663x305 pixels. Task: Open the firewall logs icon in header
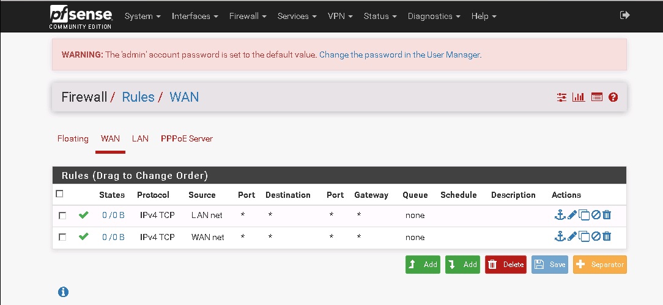pyautogui.click(x=597, y=97)
